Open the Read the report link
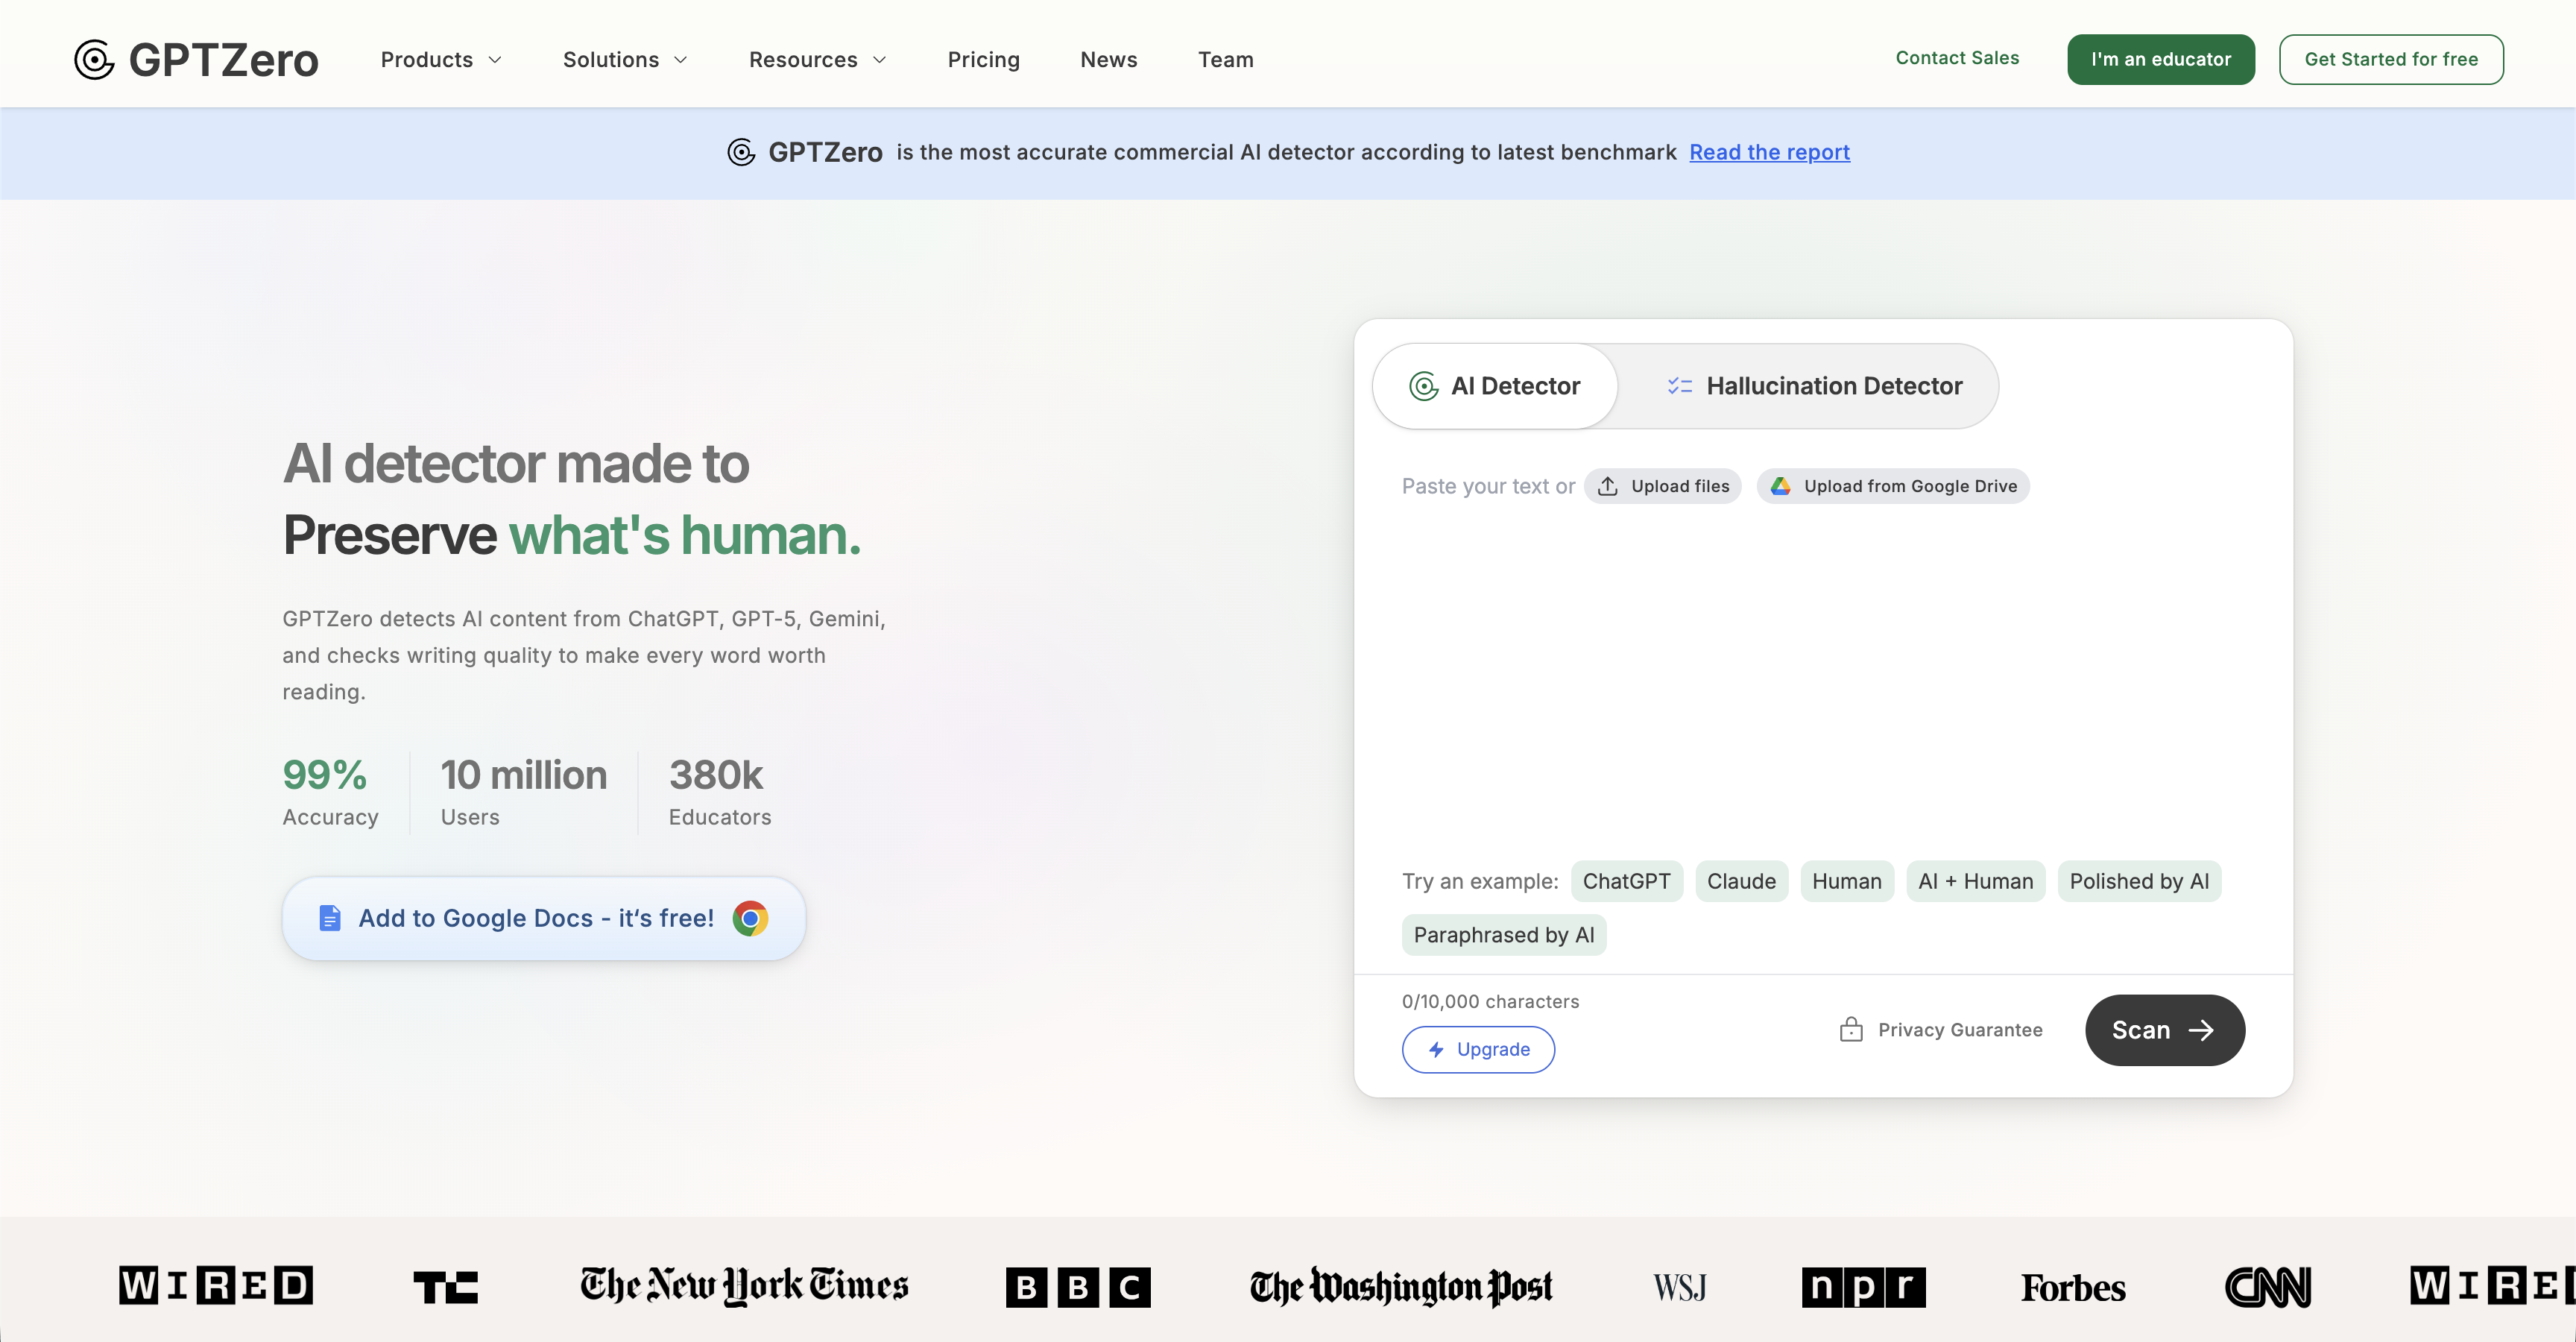The image size is (2576, 1342). pyautogui.click(x=1769, y=152)
